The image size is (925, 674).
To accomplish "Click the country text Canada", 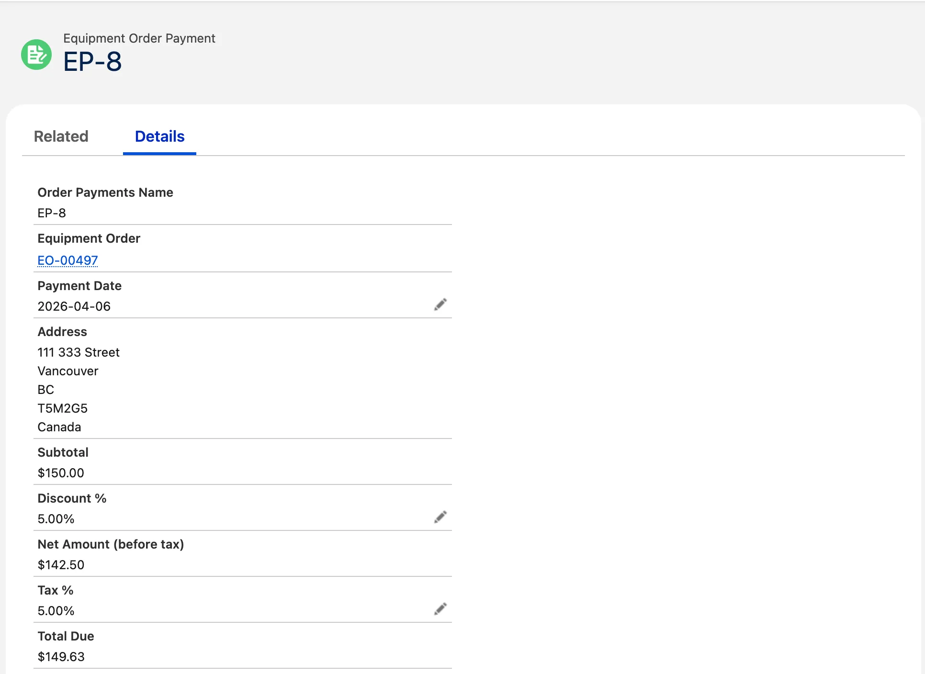I will (59, 427).
